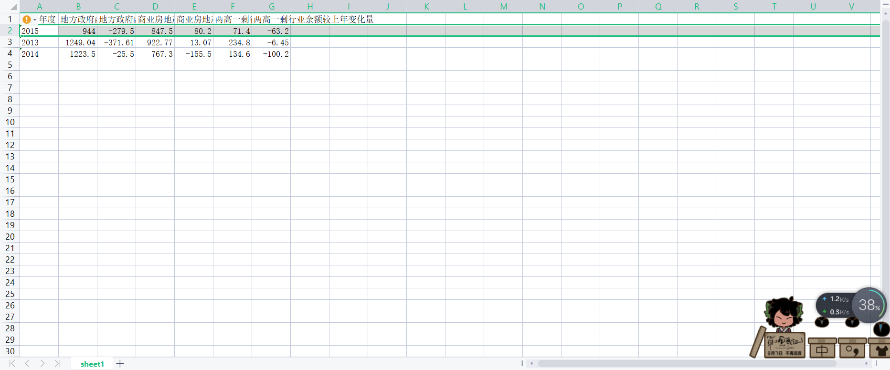Select column V header
The width and height of the screenshot is (890, 370).
[x=851, y=7]
